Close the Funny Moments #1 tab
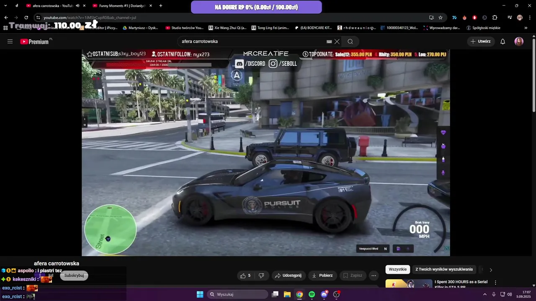 coord(151,6)
